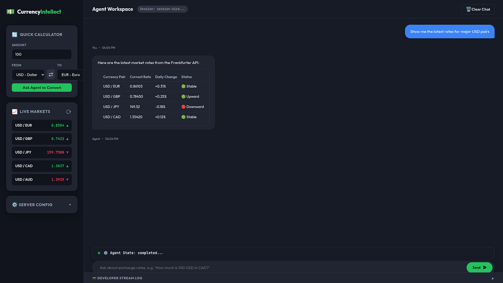
Task: Click the Agent 04:04 PM timestamp
Action: click(105, 139)
